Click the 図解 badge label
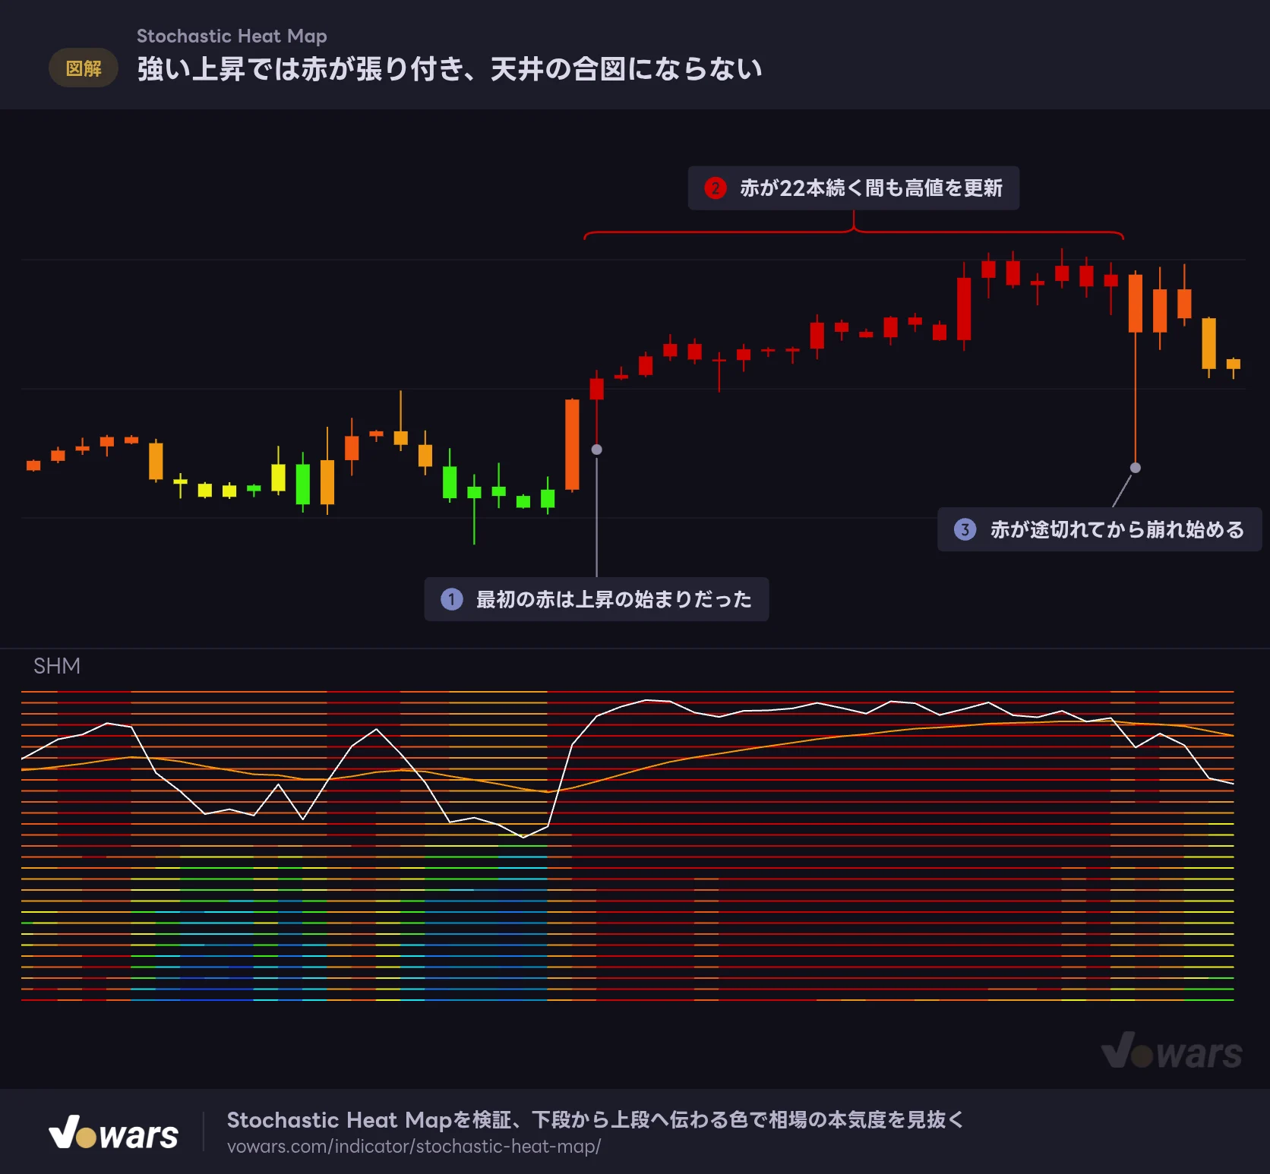 coord(84,68)
